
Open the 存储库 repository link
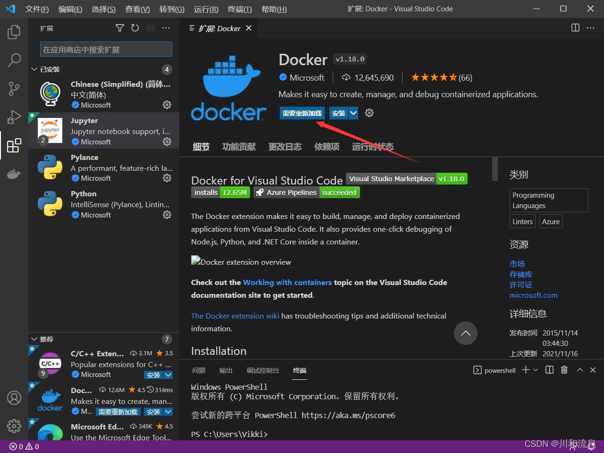pyautogui.click(x=521, y=274)
